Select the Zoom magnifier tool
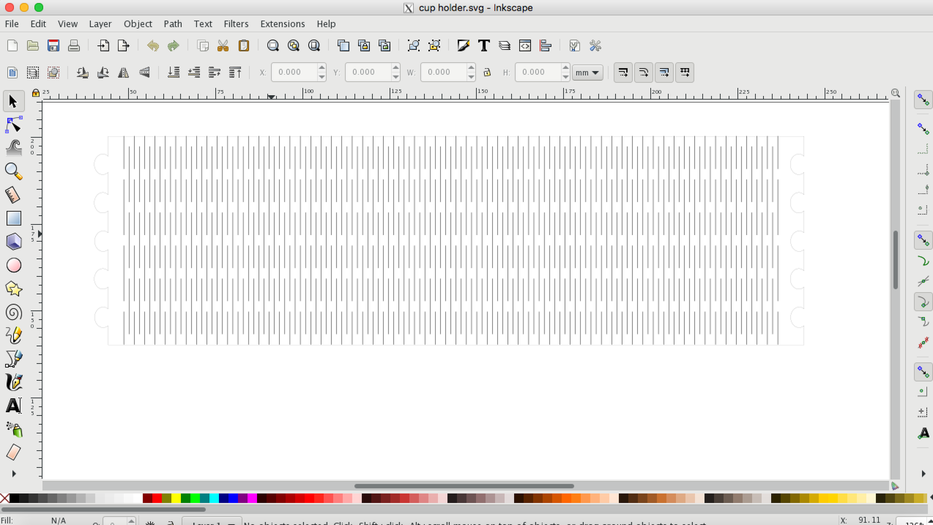This screenshot has width=933, height=525. click(13, 171)
